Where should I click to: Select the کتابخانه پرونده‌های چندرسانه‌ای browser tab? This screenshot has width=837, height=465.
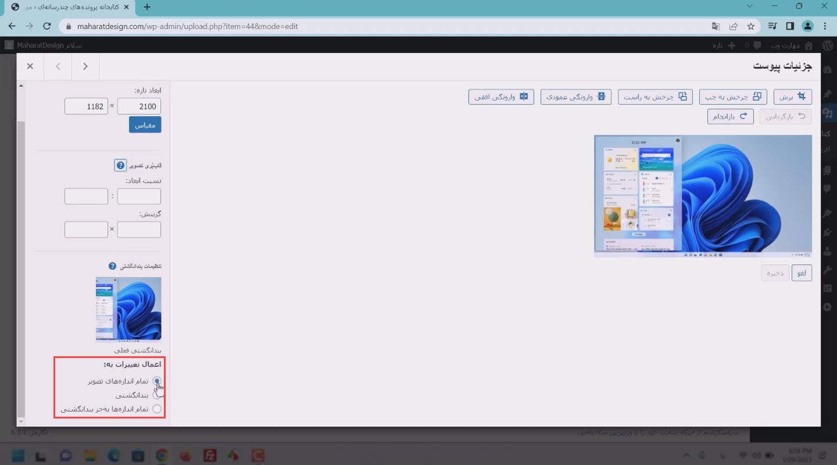click(x=69, y=7)
